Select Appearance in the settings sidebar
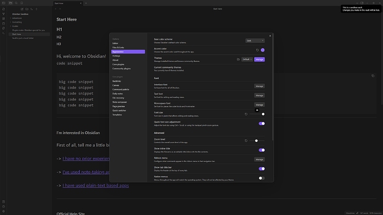 click(128, 52)
